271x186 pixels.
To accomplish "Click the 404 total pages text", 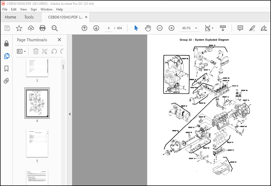I will point(119,28).
